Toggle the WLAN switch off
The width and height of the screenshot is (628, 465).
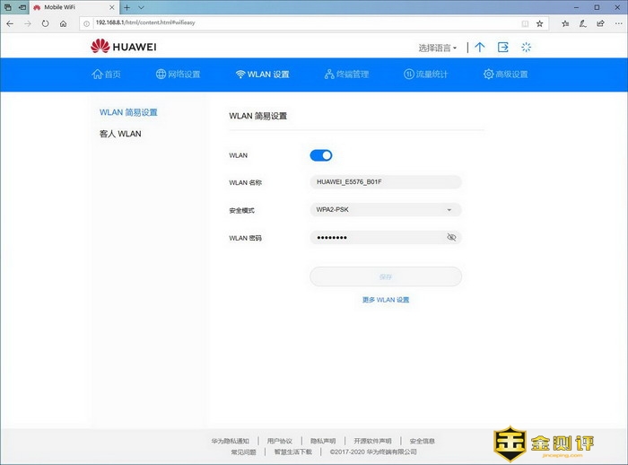[321, 155]
